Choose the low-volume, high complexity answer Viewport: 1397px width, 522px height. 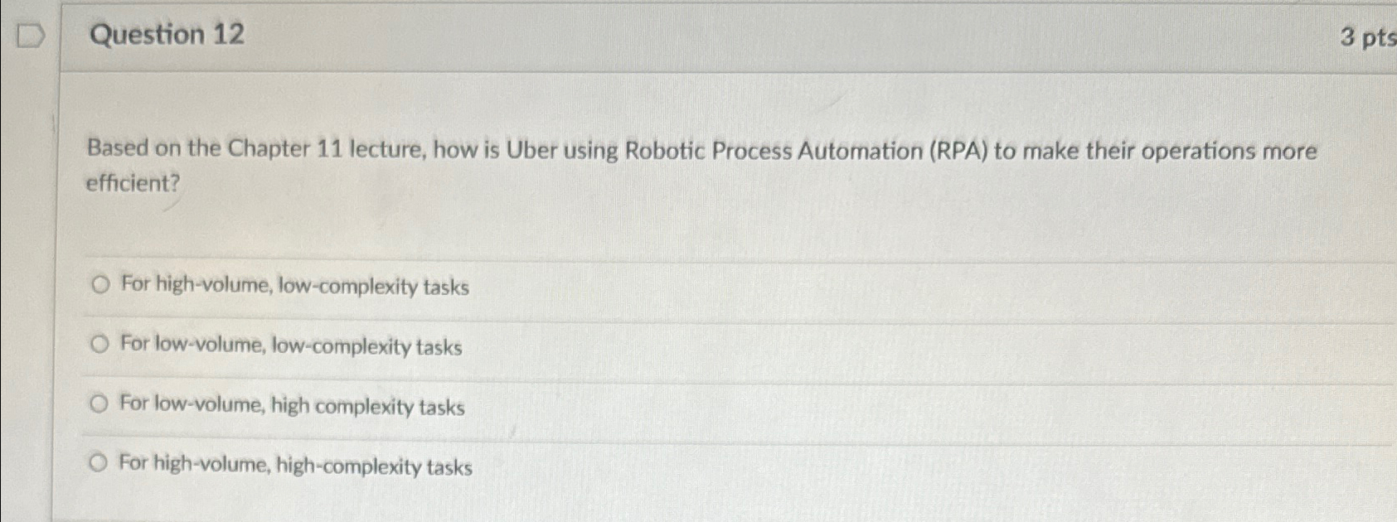pos(100,405)
